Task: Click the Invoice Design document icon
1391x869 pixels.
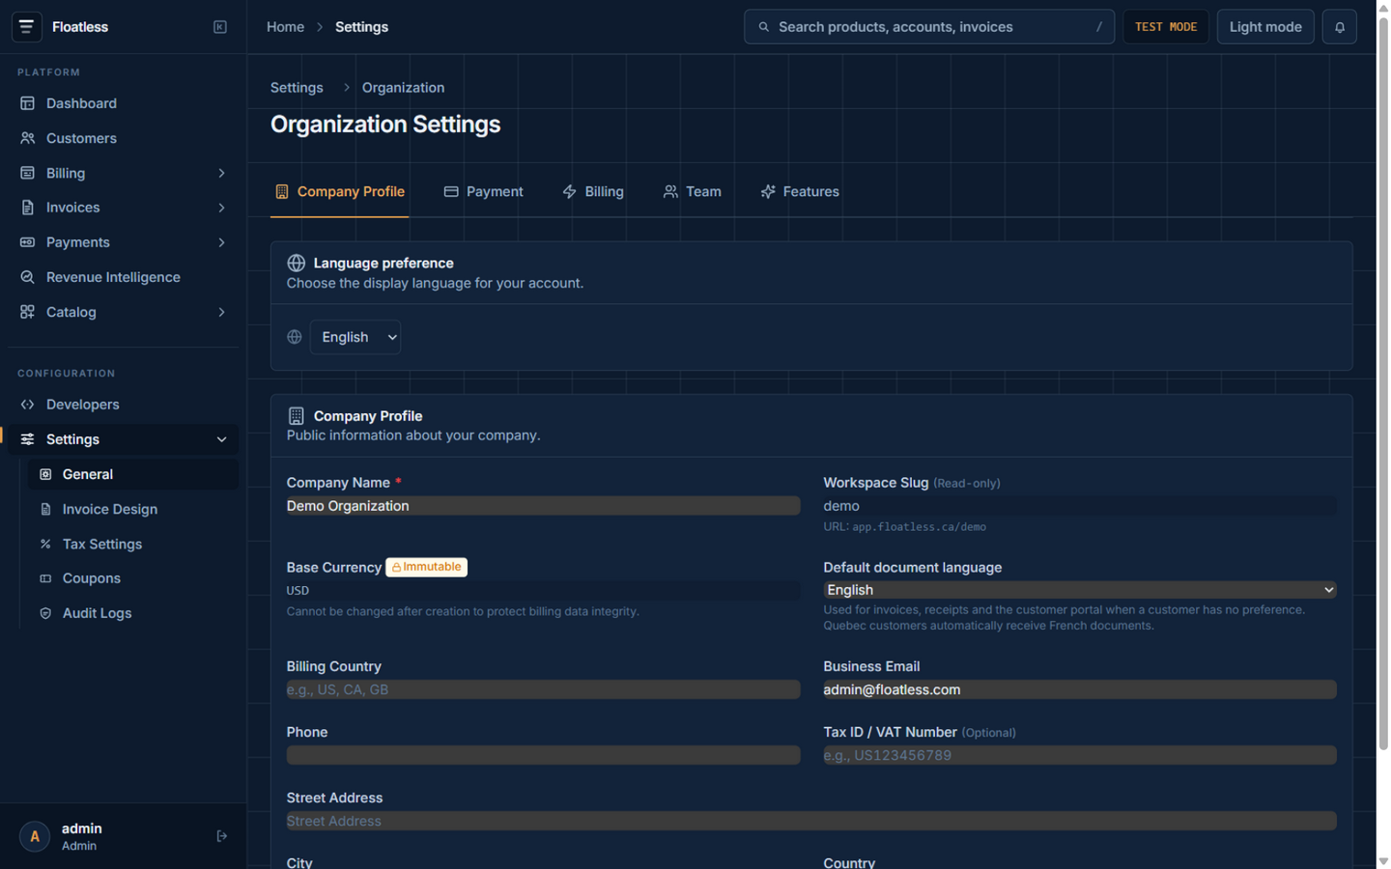Action: [x=45, y=509]
